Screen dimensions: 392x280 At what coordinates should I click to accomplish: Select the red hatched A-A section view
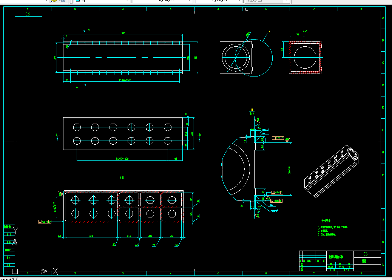point(305,57)
